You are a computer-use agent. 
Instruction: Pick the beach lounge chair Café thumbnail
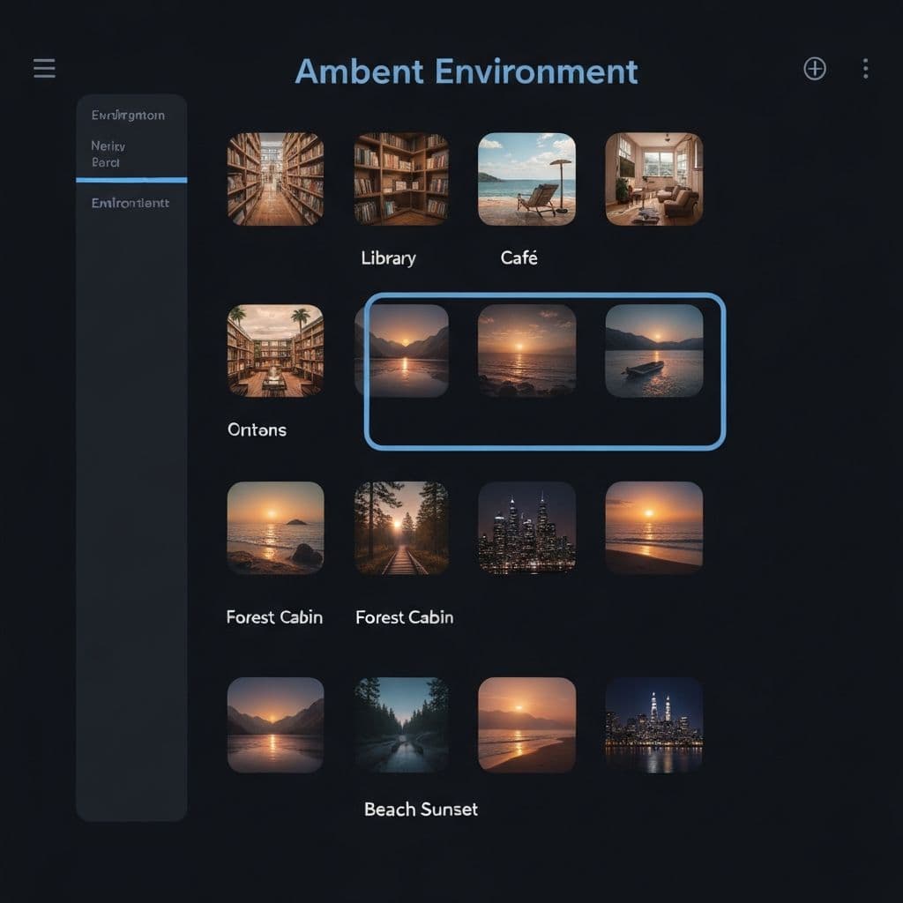coord(526,179)
